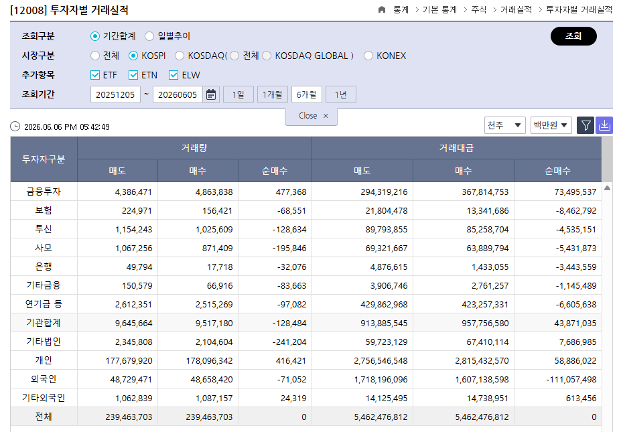The height and width of the screenshot is (432, 619).
Task: Collapse search panel via Close tab
Action: click(311, 116)
